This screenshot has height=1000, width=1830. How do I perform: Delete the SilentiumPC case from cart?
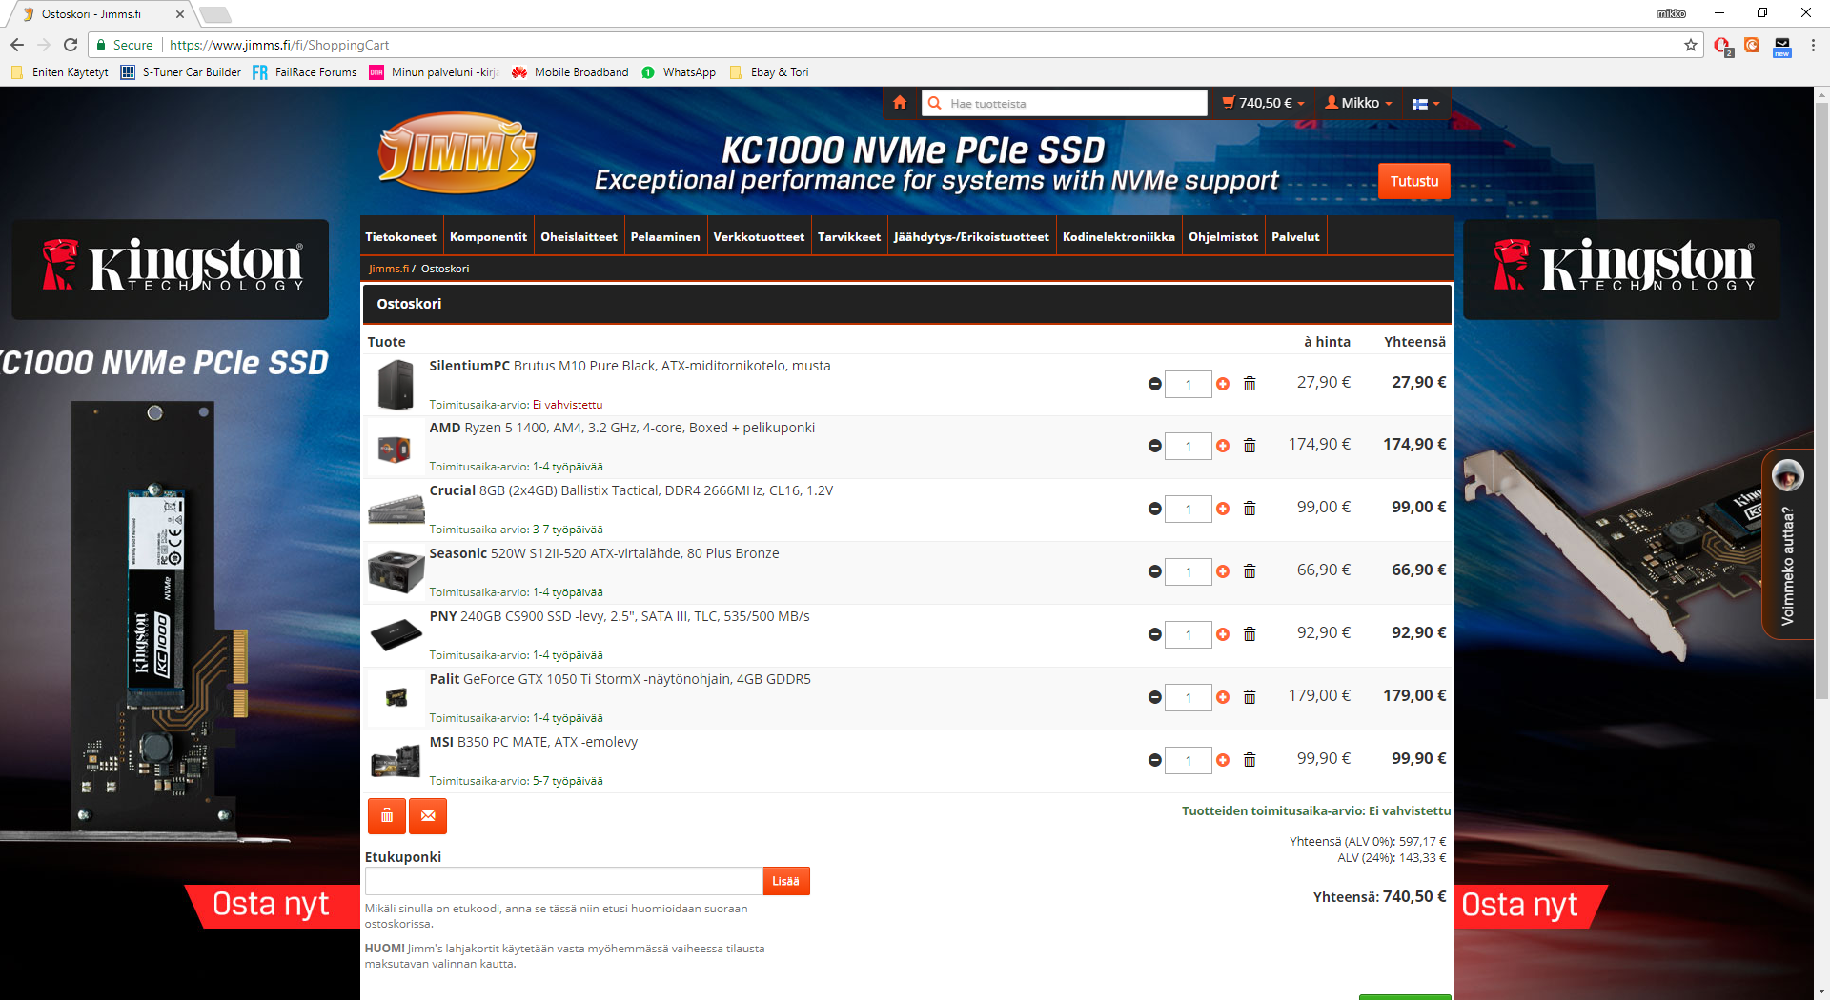tap(1250, 384)
